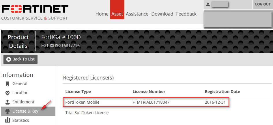Open the Download menu
This screenshot has width=273, height=125.
162,14
